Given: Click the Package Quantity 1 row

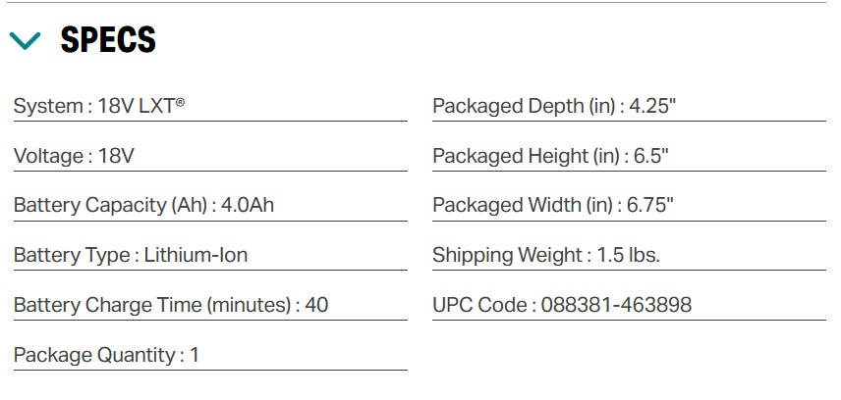Looking at the screenshot, I should [210, 355].
